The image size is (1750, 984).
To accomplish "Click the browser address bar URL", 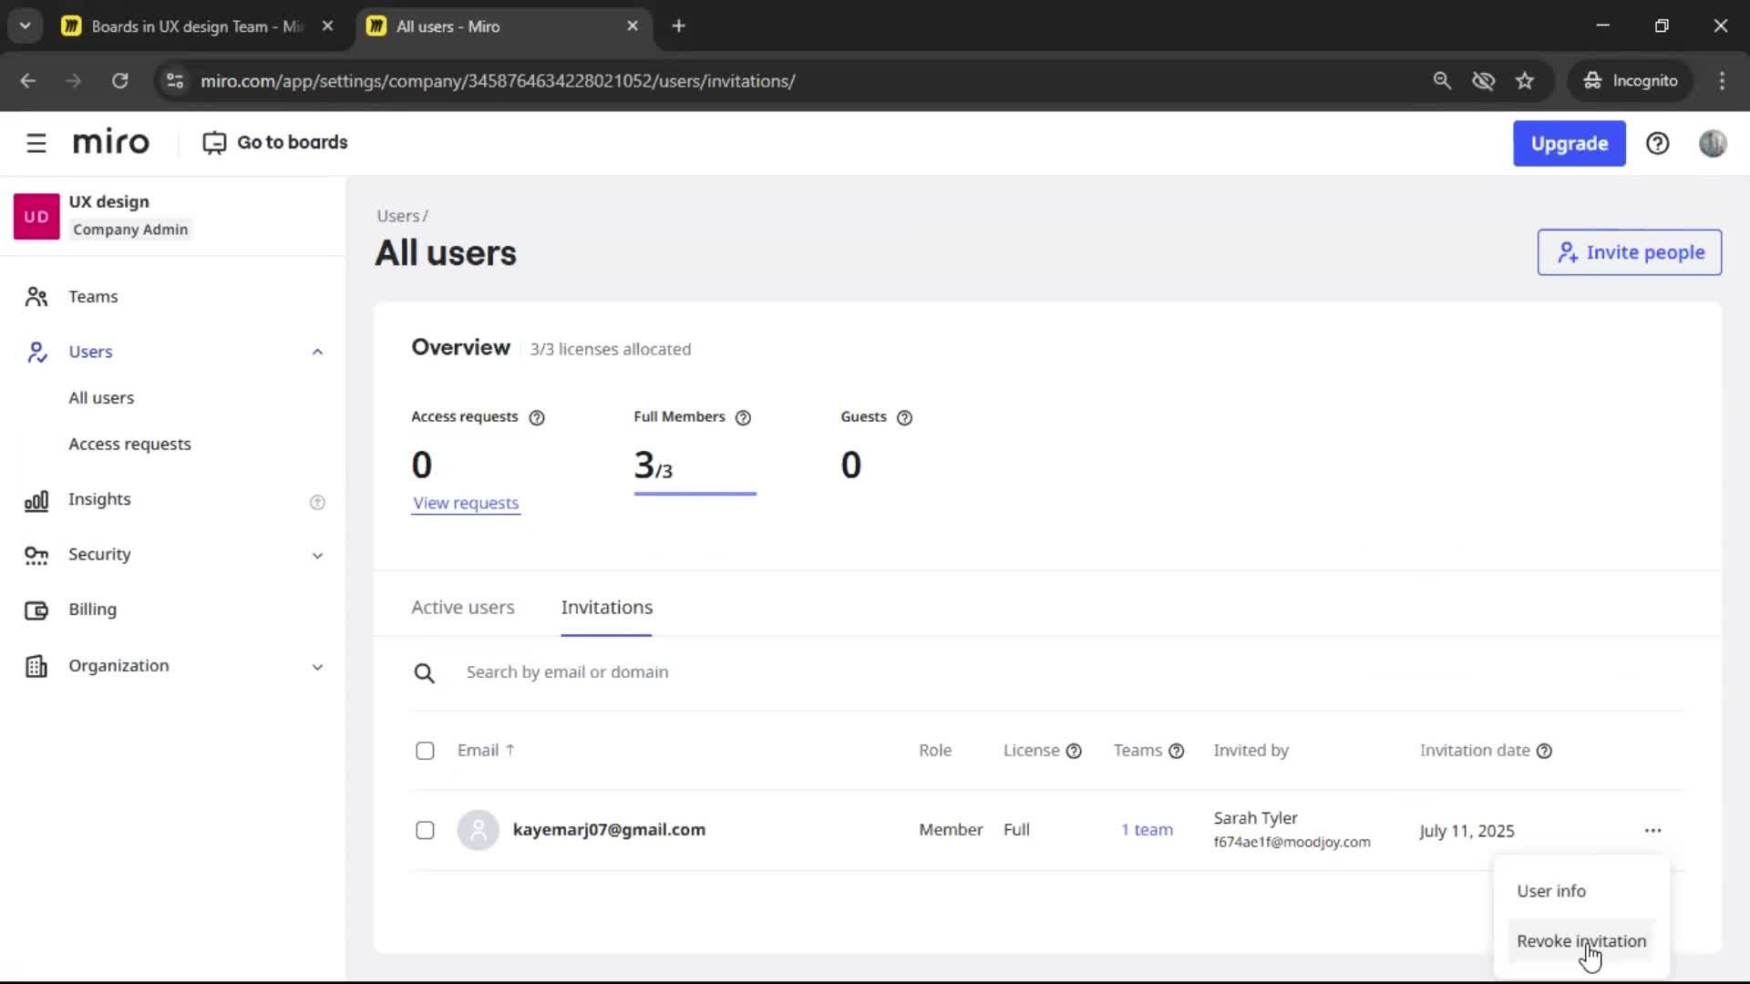I will (498, 80).
